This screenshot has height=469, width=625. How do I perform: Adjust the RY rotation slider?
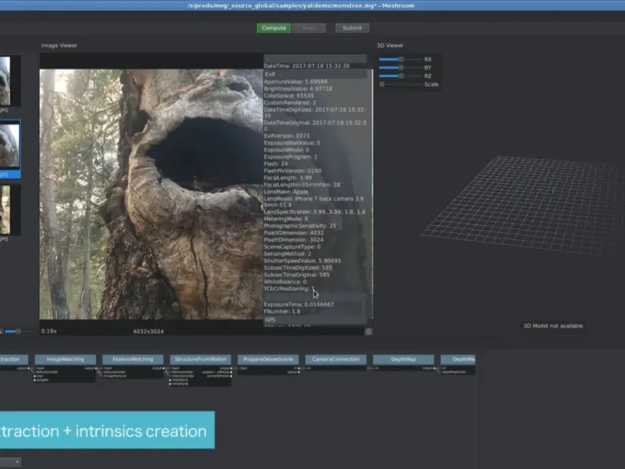tap(400, 68)
